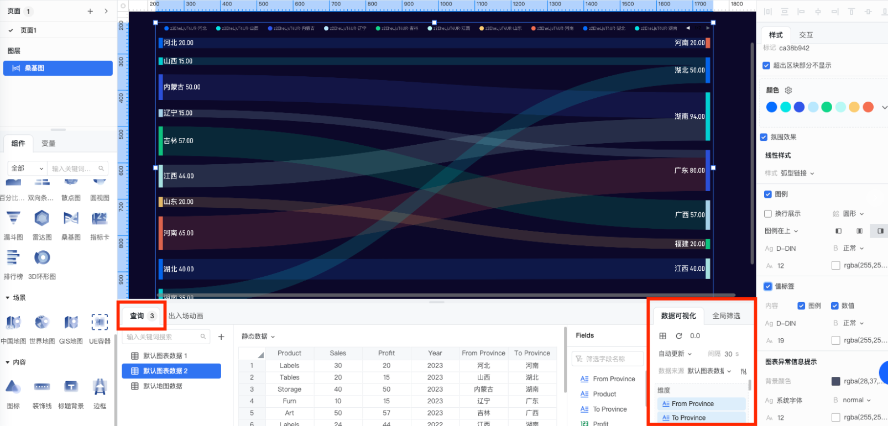The image size is (888, 426).
Task: Pick the orange-red color swatch
Action: pos(868,107)
